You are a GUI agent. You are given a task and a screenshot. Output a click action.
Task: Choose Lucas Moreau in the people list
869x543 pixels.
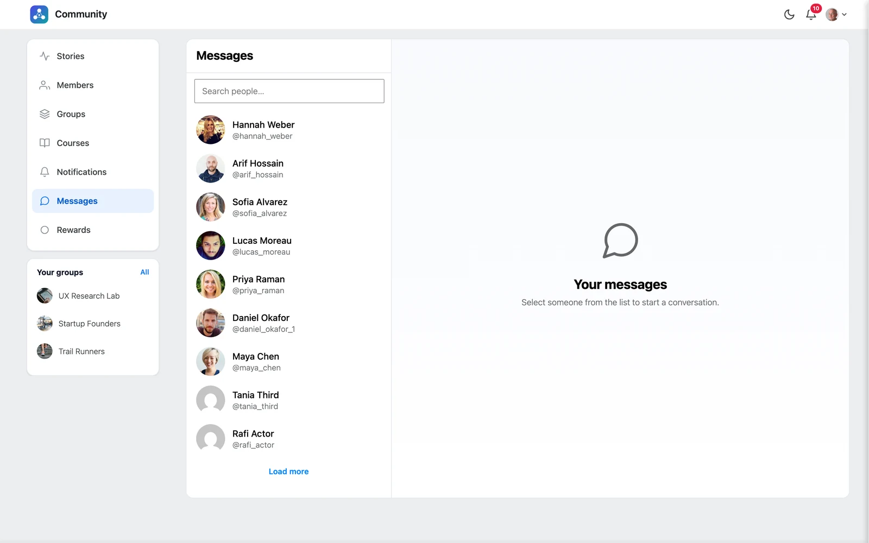click(x=289, y=245)
